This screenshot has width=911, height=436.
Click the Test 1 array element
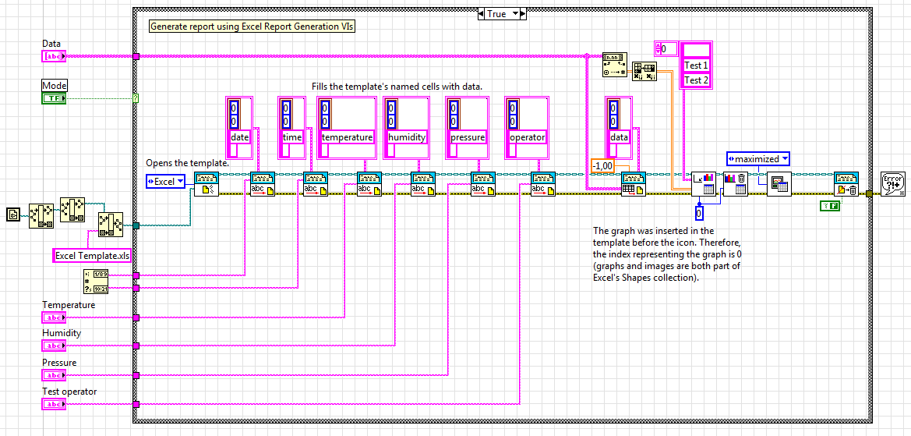(x=696, y=65)
